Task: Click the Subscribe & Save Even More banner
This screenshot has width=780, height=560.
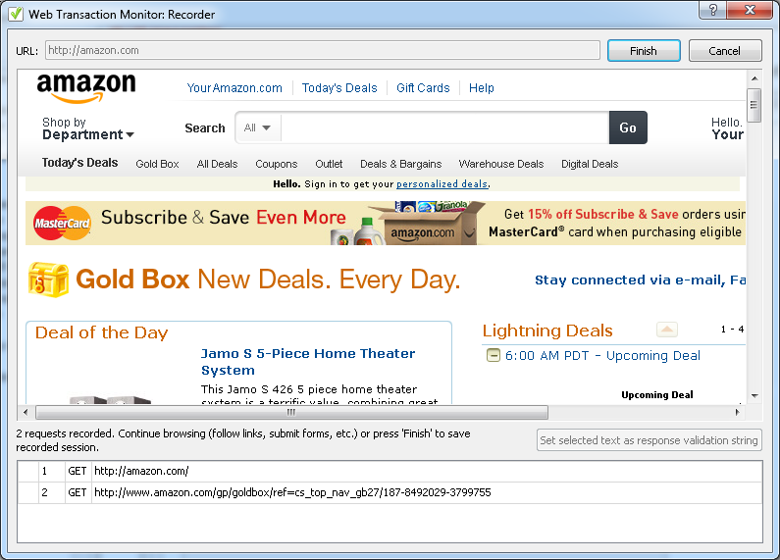Action: click(x=386, y=223)
